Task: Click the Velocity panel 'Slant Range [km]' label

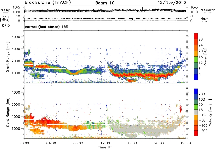Action: click(8, 112)
